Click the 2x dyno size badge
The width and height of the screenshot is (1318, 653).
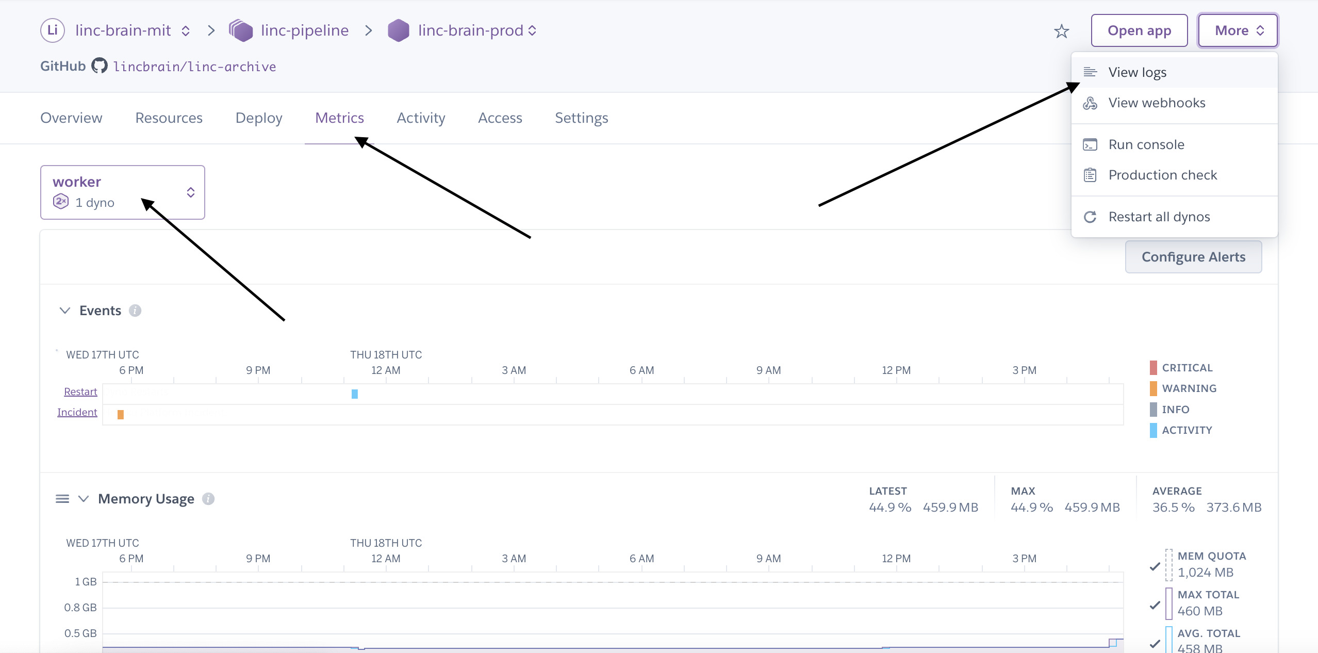click(61, 202)
